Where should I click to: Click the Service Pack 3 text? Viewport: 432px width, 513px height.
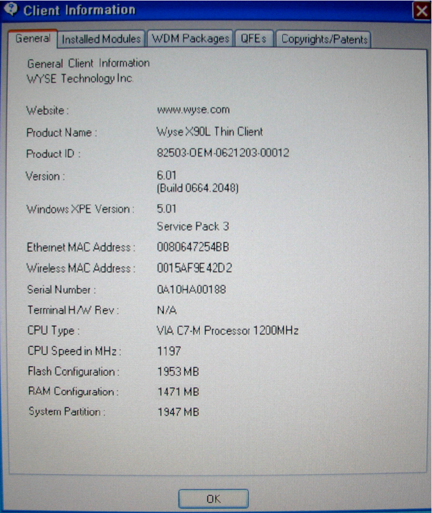click(193, 226)
